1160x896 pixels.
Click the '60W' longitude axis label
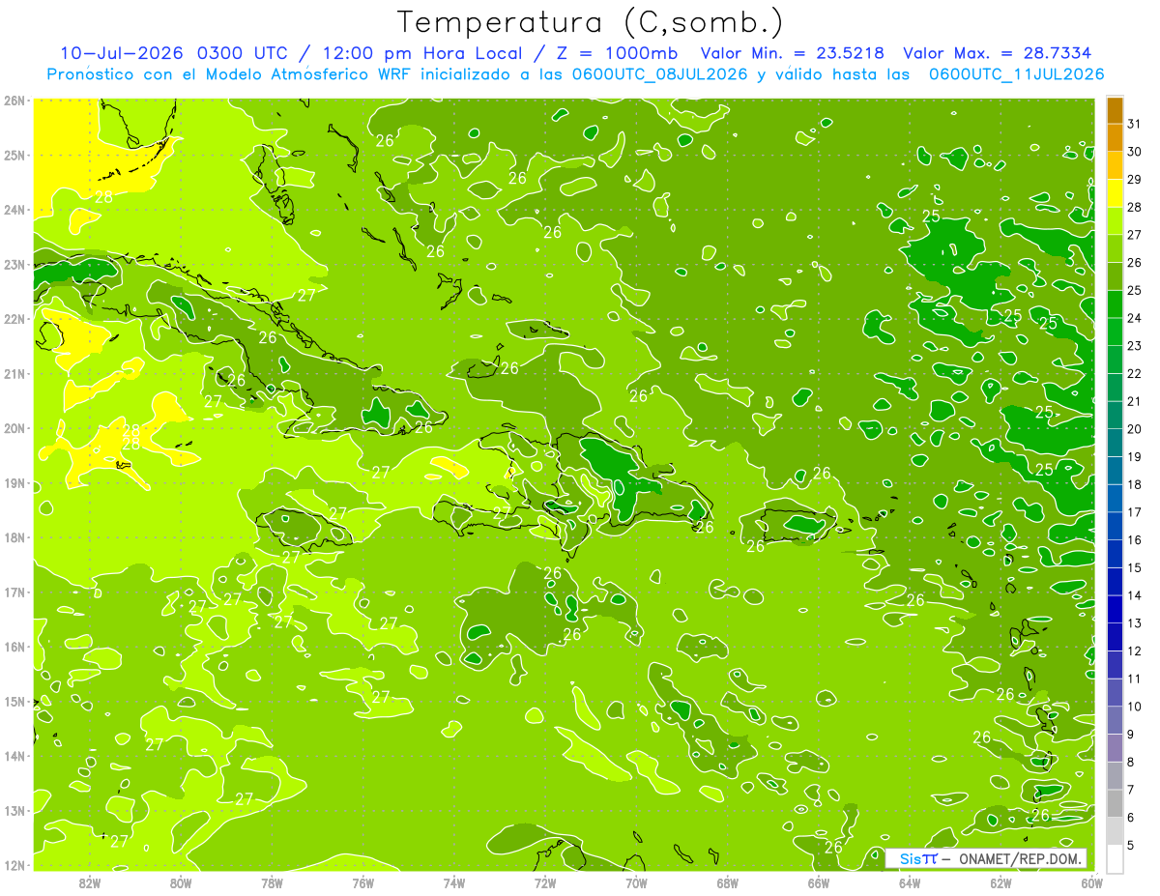click(1091, 882)
